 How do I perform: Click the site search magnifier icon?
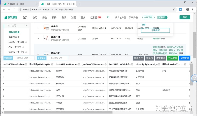[108, 17]
